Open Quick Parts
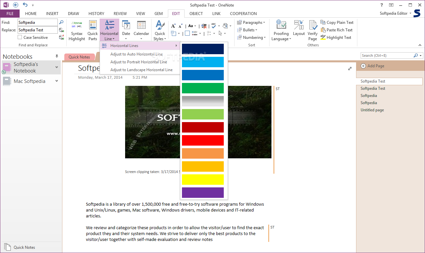This screenshot has height=253, width=425. tap(93, 31)
